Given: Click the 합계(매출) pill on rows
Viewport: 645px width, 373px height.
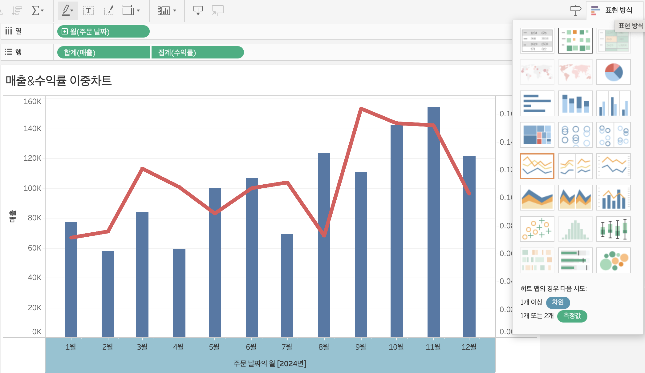Looking at the screenshot, I should (103, 52).
